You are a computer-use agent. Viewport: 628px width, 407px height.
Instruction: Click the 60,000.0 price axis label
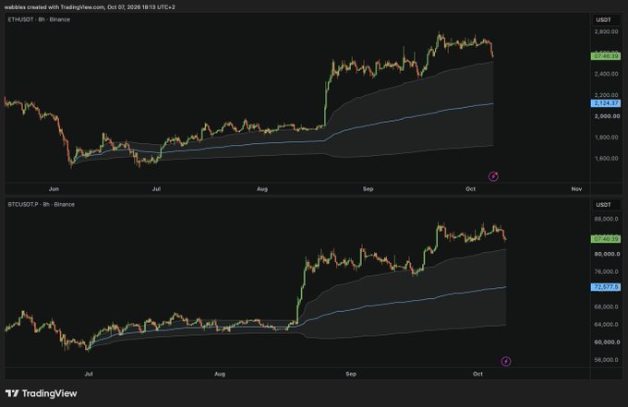[x=607, y=341]
